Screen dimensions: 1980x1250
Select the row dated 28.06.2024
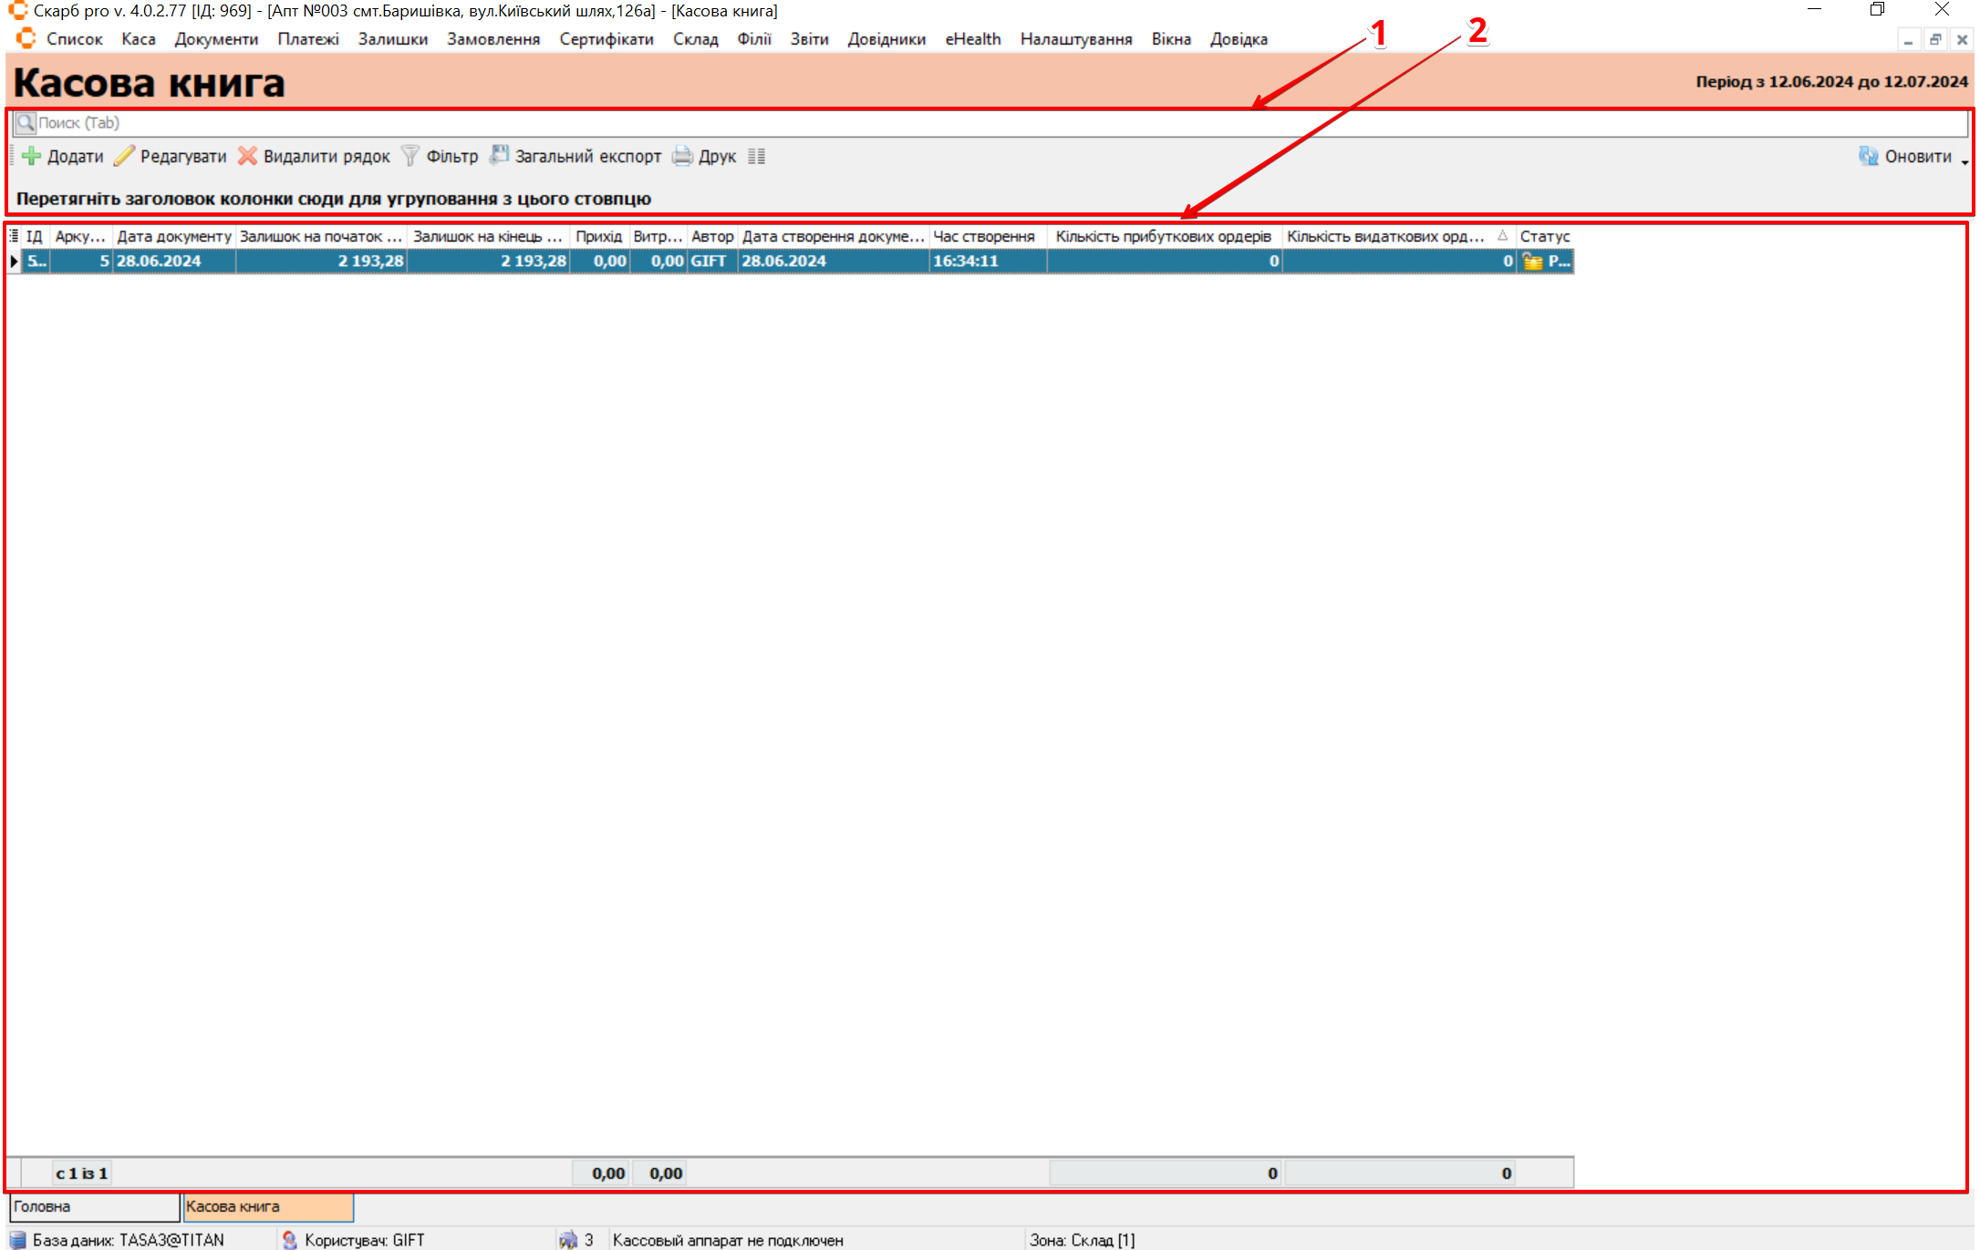pyautogui.click(x=159, y=261)
